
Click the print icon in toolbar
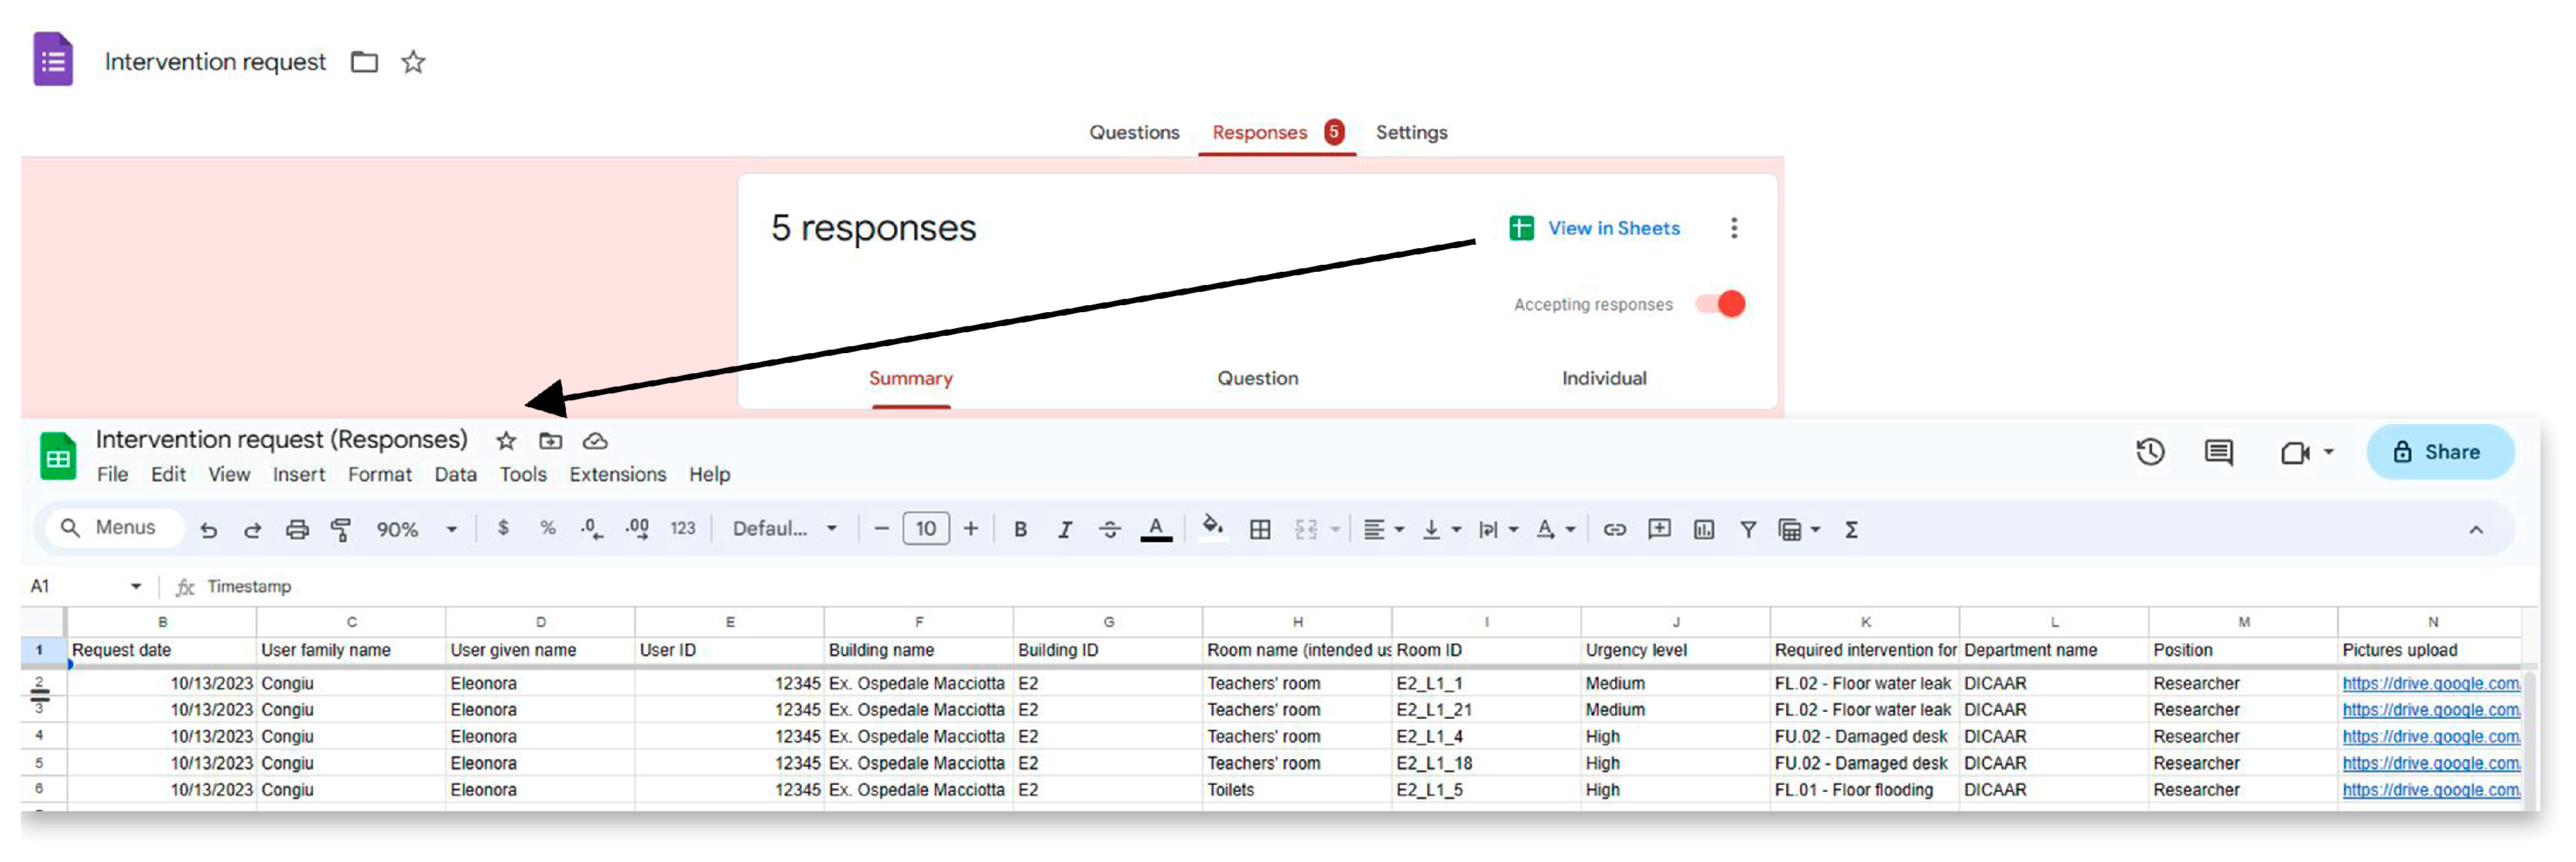tap(297, 529)
